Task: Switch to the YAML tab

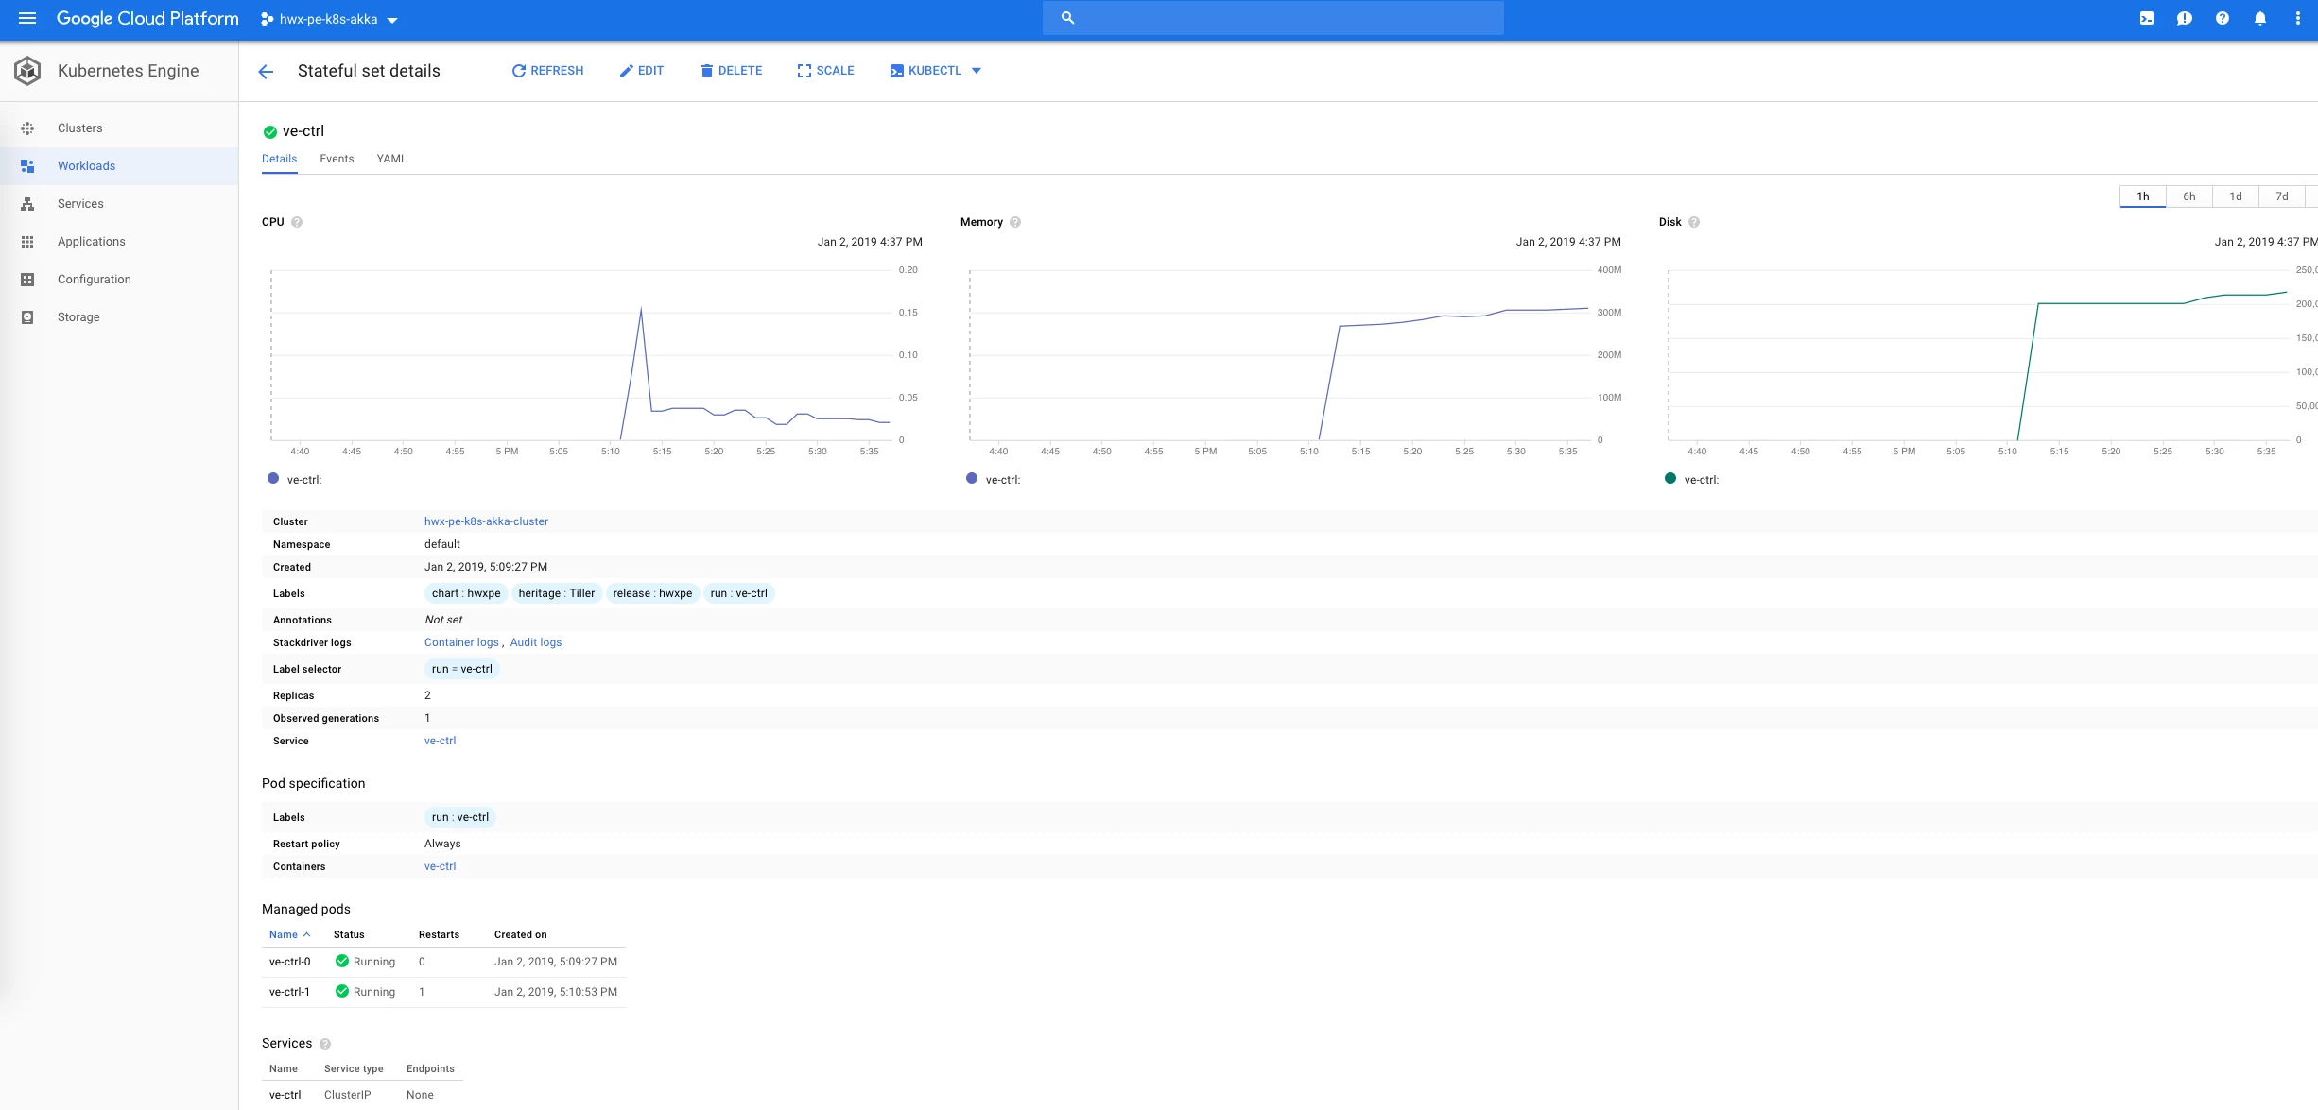Action: (391, 159)
